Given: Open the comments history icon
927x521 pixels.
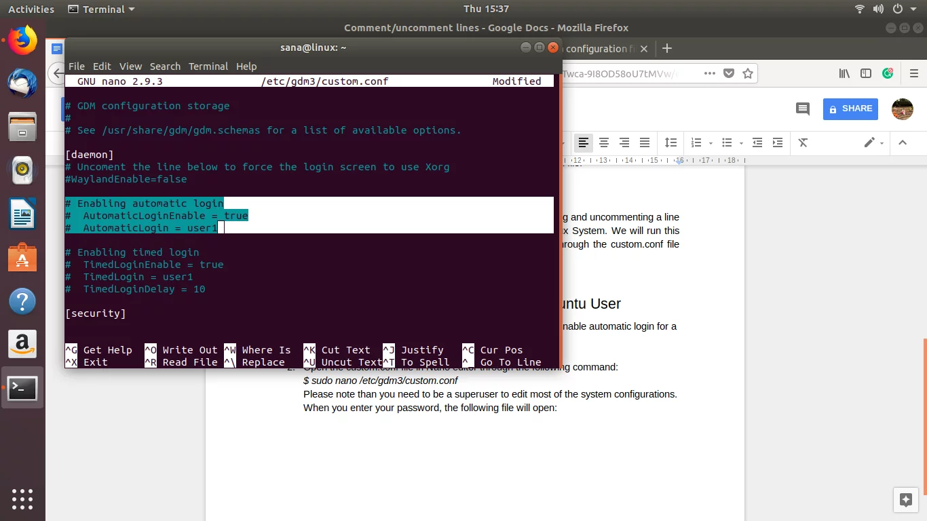Looking at the screenshot, I should 803,109.
